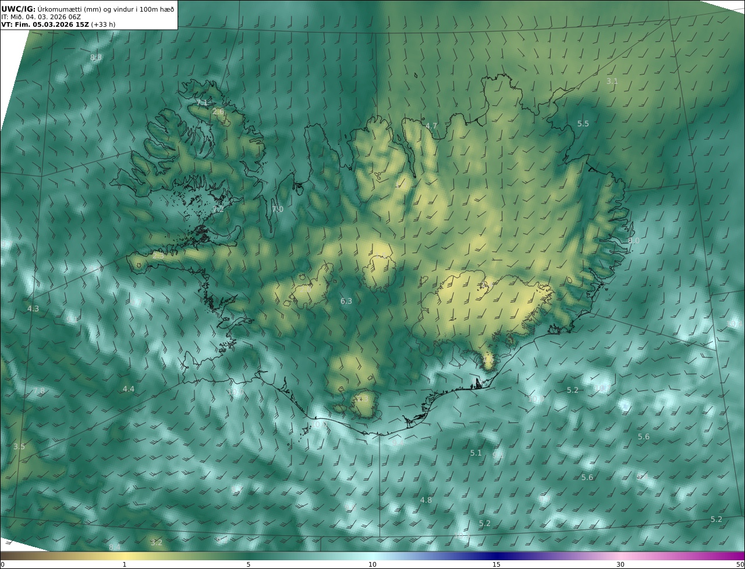This screenshot has height=569, width=745.
Task: Click the 5.5 value label
Action: tap(583, 124)
